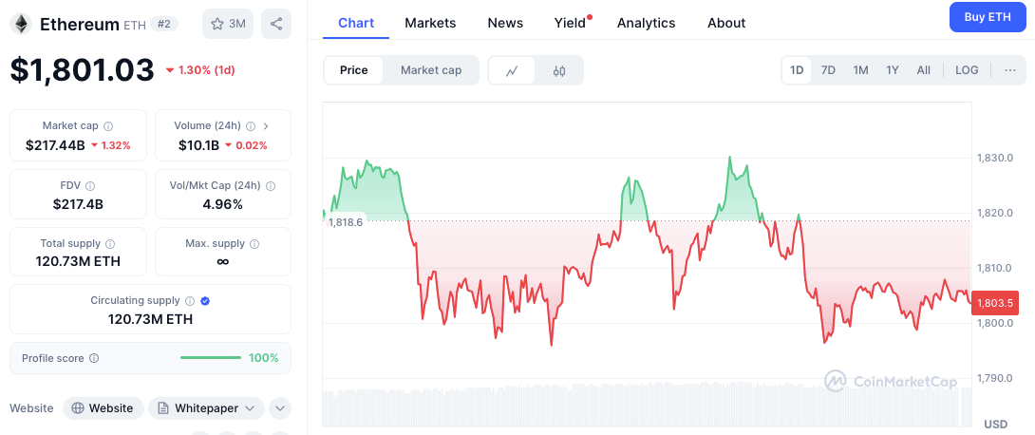This screenshot has width=1035, height=435.
Task: Open the Markets tab
Action: [430, 23]
